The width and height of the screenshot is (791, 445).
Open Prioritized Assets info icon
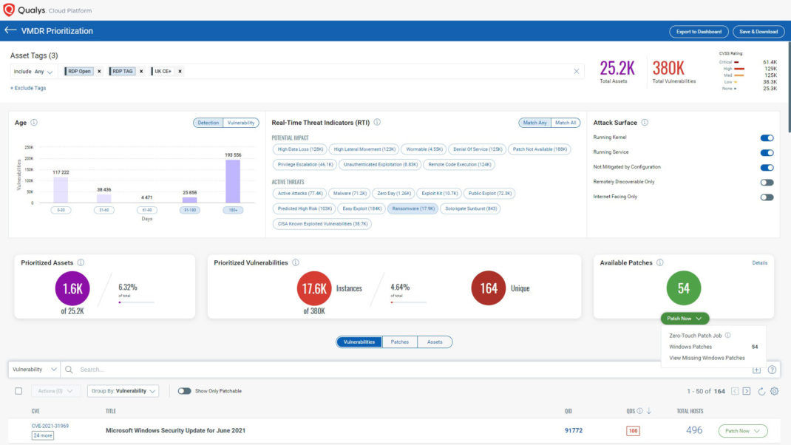pos(81,262)
